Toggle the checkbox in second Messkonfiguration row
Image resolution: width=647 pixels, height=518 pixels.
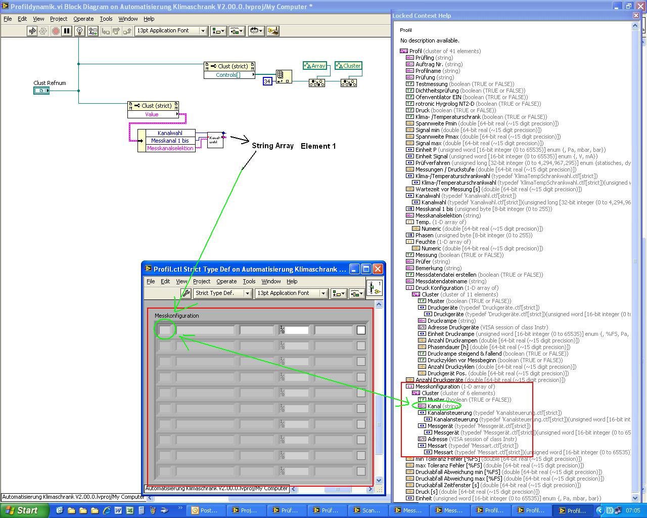coord(361,346)
